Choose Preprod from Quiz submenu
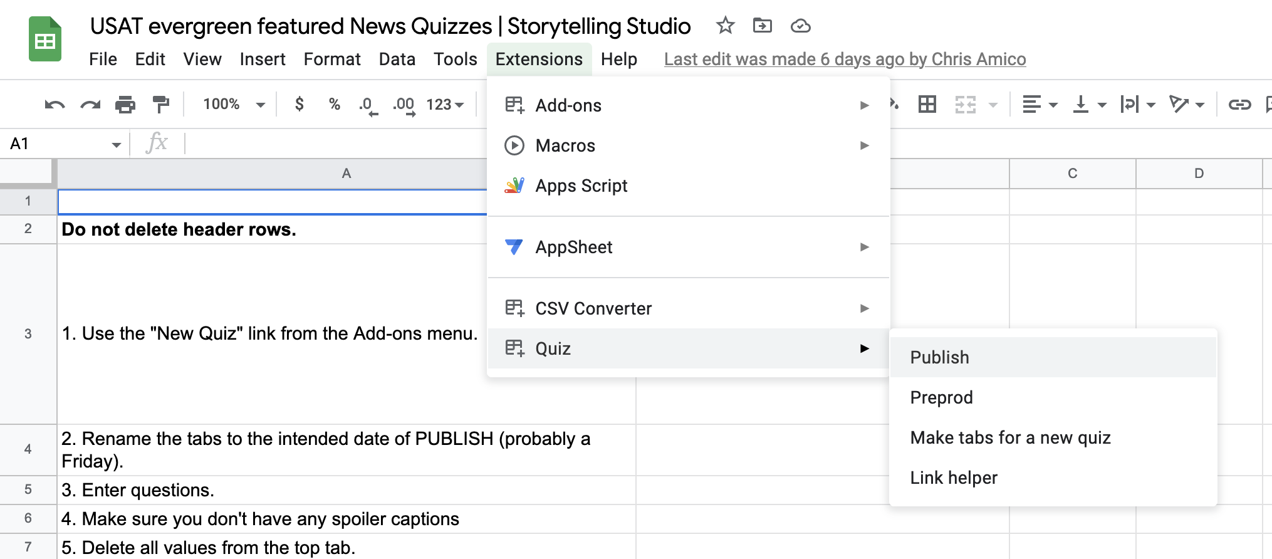 [x=1053, y=397]
